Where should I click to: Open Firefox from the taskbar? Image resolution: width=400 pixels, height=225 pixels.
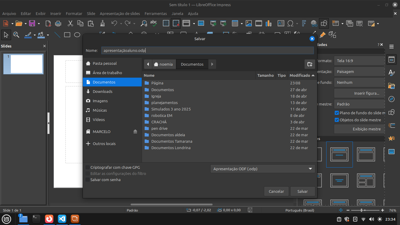point(49,219)
